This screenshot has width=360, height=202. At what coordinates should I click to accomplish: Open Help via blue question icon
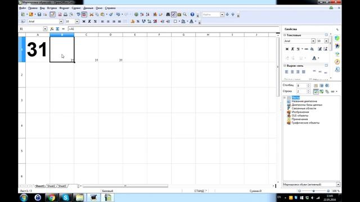pos(192,15)
